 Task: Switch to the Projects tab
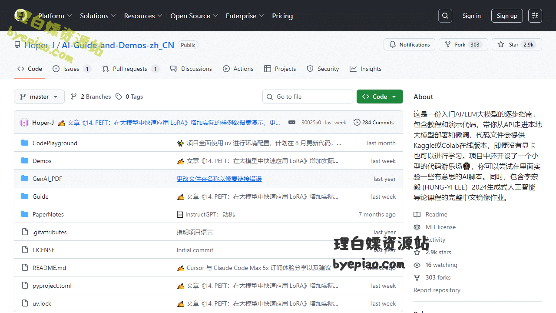tap(280, 69)
